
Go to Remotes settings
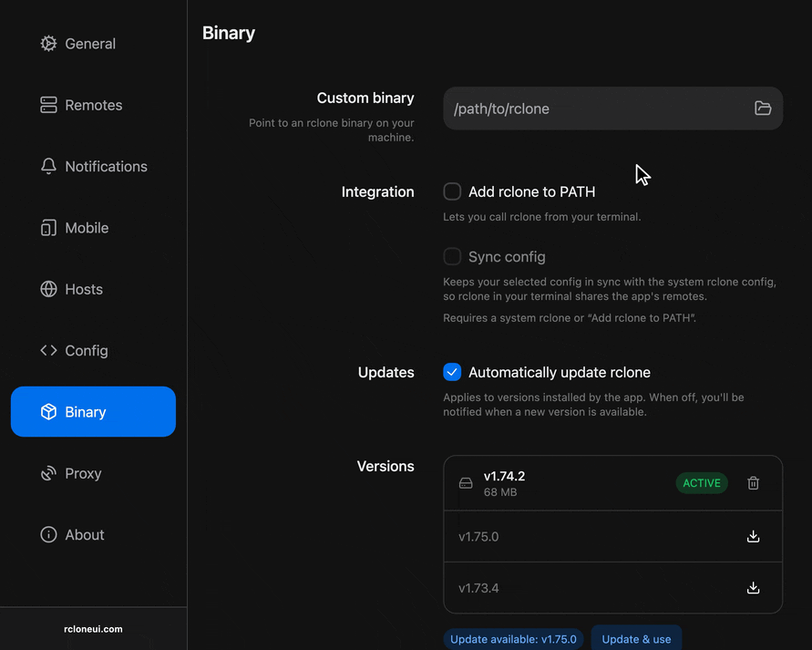pos(93,105)
